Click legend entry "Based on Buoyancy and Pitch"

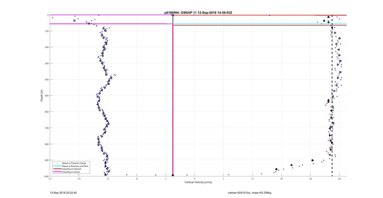[x=75, y=166]
